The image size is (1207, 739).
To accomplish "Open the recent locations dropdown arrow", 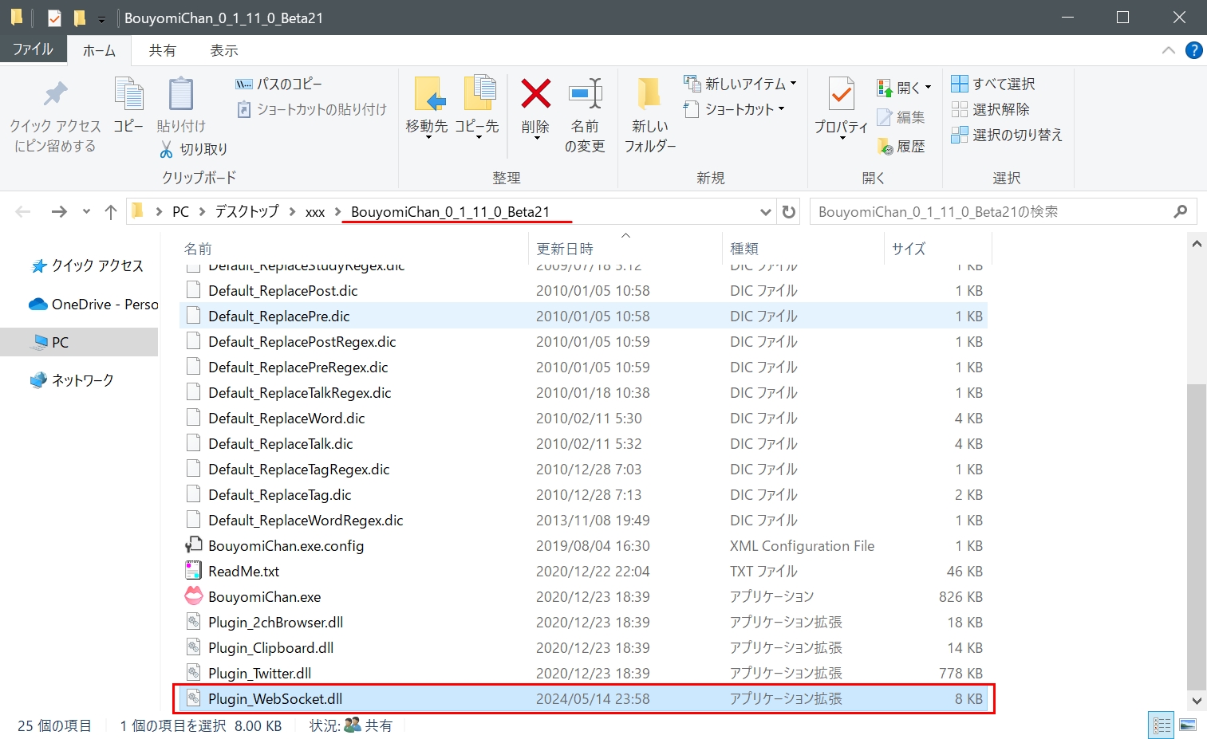I will pos(86,212).
